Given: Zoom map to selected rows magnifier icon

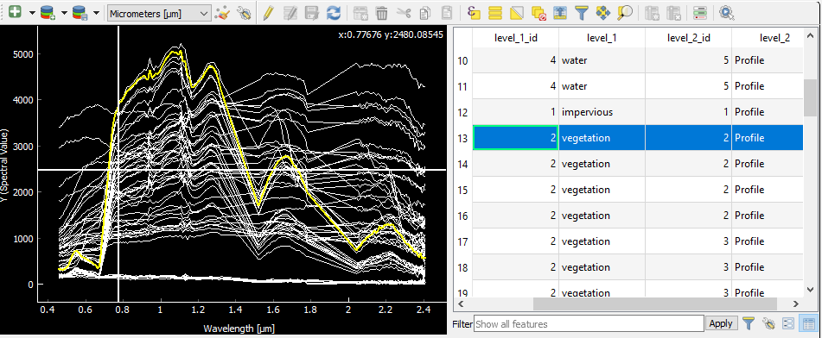Looking at the screenshot, I should point(624,13).
